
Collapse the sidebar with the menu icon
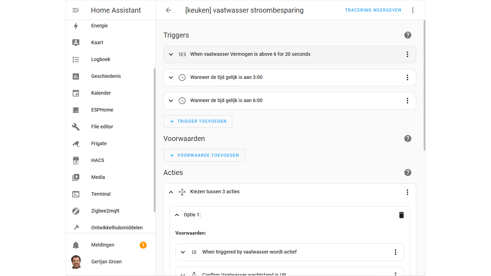point(75,10)
